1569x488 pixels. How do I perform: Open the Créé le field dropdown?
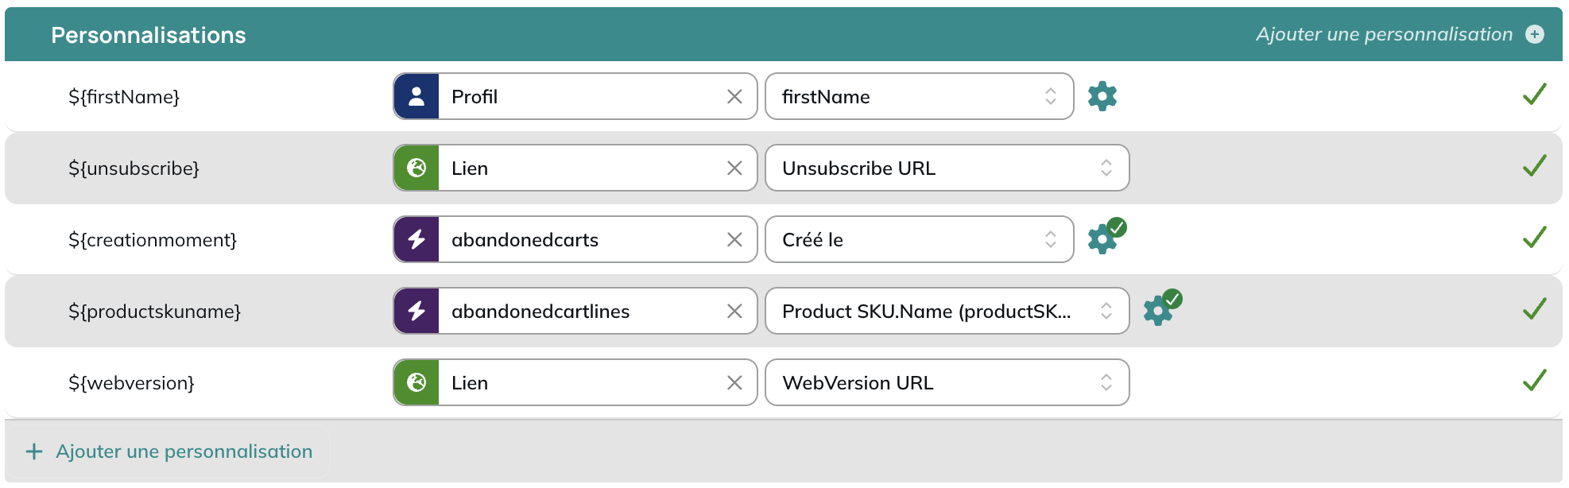pos(920,239)
